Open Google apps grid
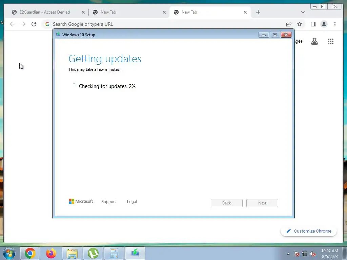This screenshot has height=260, width=347. [331, 41]
